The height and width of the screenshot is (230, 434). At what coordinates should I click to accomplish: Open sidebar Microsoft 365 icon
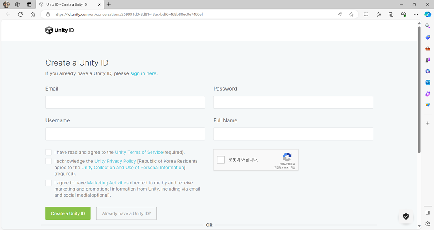(428, 71)
